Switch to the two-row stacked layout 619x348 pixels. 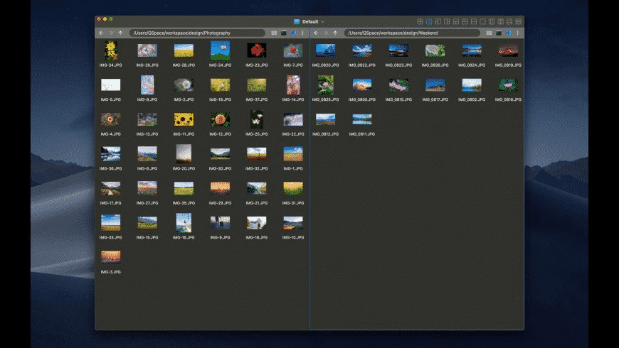point(474,21)
